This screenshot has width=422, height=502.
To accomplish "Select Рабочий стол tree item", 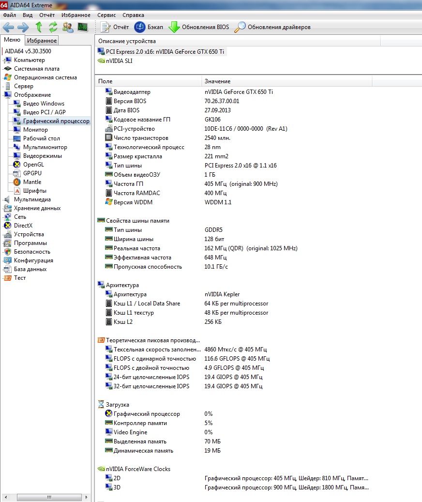I will tap(41, 138).
